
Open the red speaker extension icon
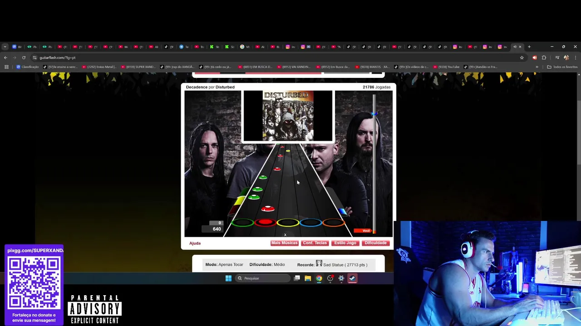tap(534, 58)
